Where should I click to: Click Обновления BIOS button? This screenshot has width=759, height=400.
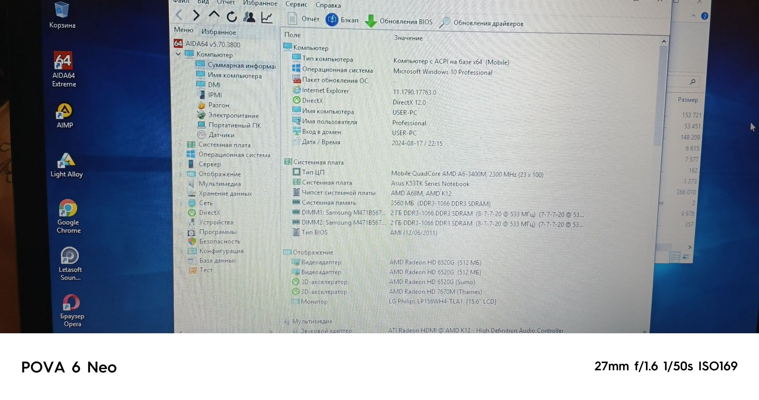coord(399,21)
